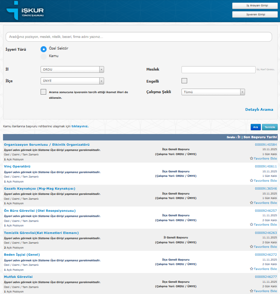This screenshot has width=280, height=294.
Task: Favorite the Gazaltı Kaynakçısı job listing
Action: click(x=263, y=203)
